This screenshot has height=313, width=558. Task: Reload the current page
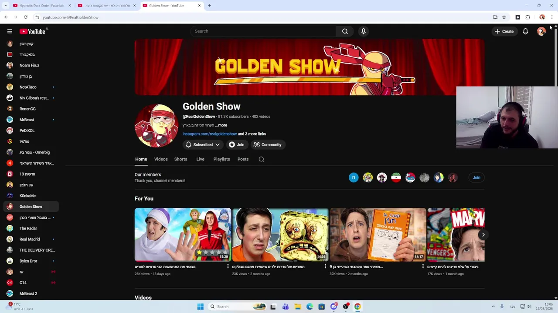(26, 17)
